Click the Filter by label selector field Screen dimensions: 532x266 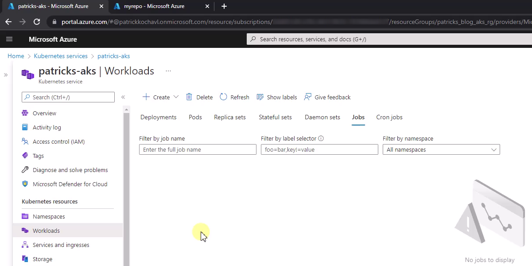click(x=319, y=150)
